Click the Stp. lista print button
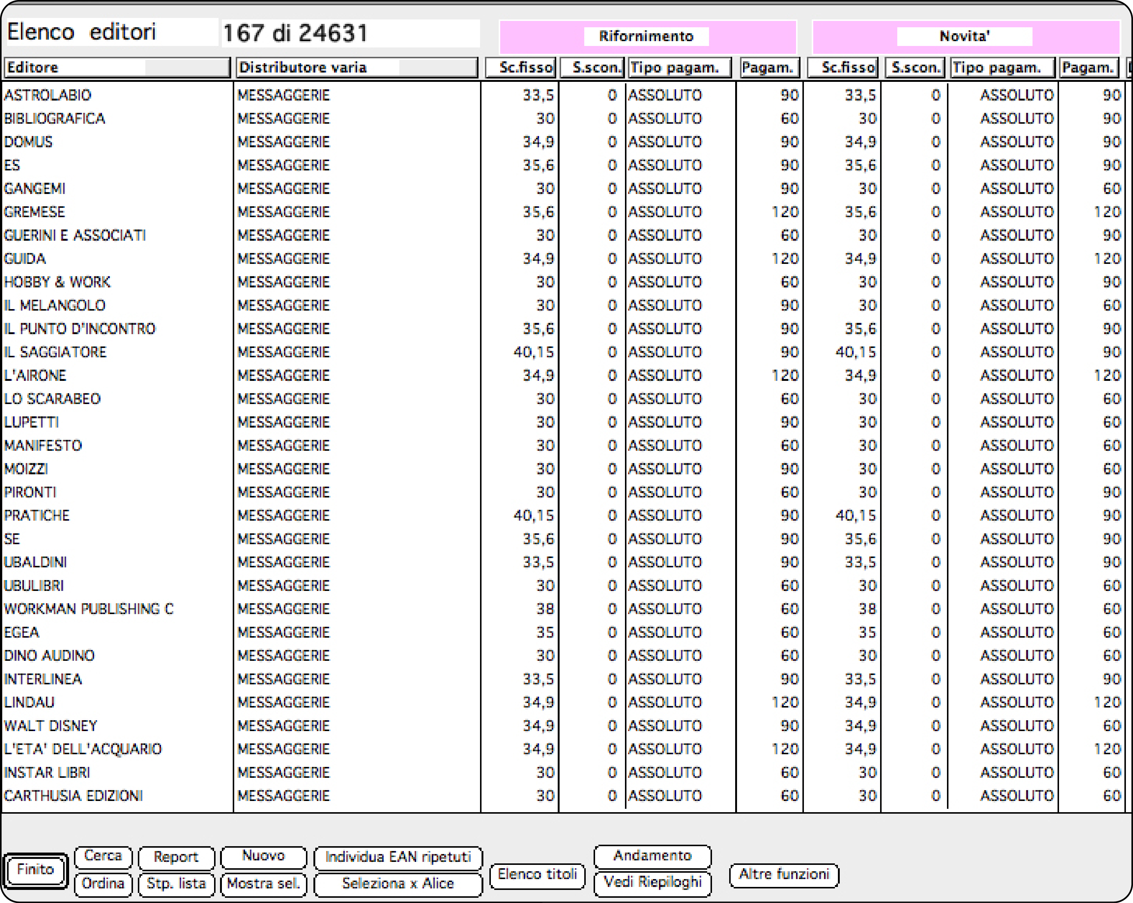This screenshot has width=1133, height=903. (x=176, y=884)
